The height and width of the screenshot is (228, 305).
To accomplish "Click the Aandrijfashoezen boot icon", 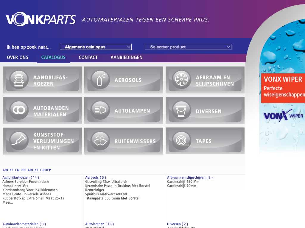I will tap(19, 80).
